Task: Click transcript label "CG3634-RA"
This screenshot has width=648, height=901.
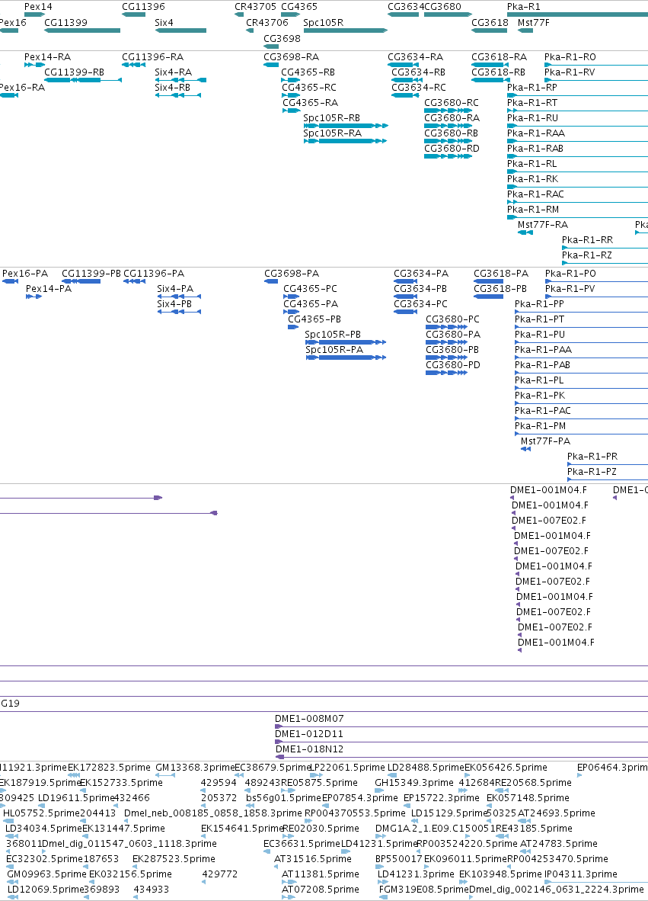Action: click(x=416, y=57)
